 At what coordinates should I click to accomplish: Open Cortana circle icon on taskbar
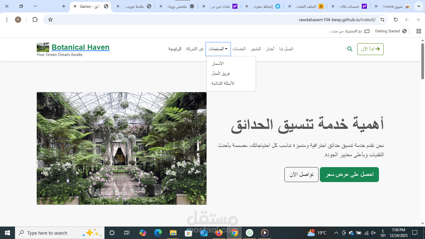(112, 233)
